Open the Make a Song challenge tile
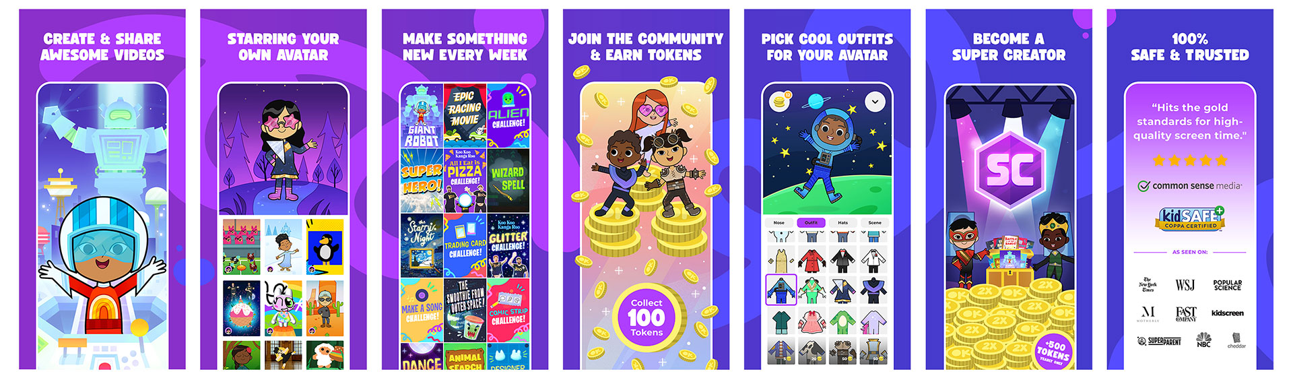This screenshot has height=382, width=1293. tap(422, 310)
